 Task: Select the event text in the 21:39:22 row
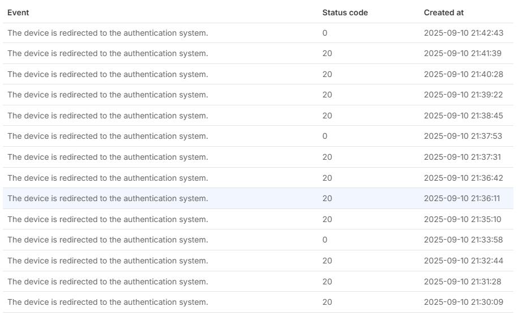pyautogui.click(x=108, y=95)
